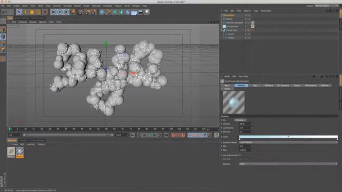The width and height of the screenshot is (342, 192).
Task: Toggle Y axis lock
Action: click(x=59, y=12)
